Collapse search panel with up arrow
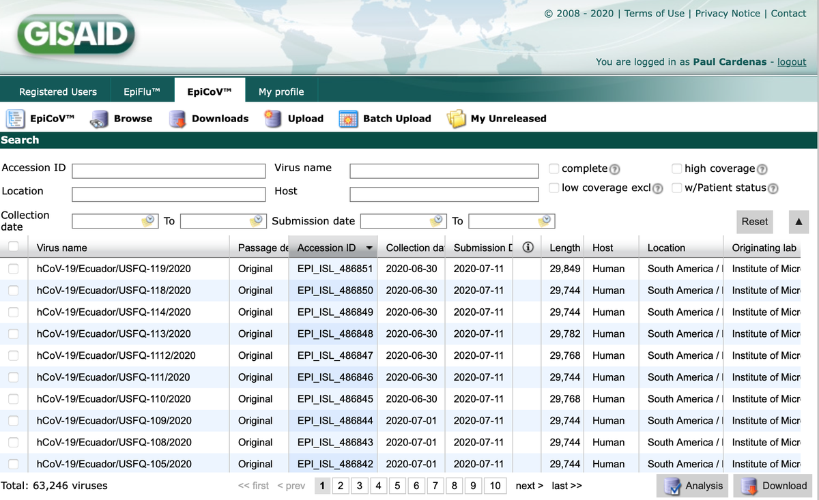 [x=799, y=222]
